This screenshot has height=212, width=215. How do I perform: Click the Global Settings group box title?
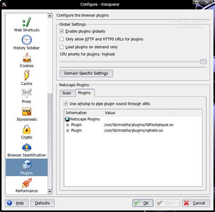click(73, 25)
